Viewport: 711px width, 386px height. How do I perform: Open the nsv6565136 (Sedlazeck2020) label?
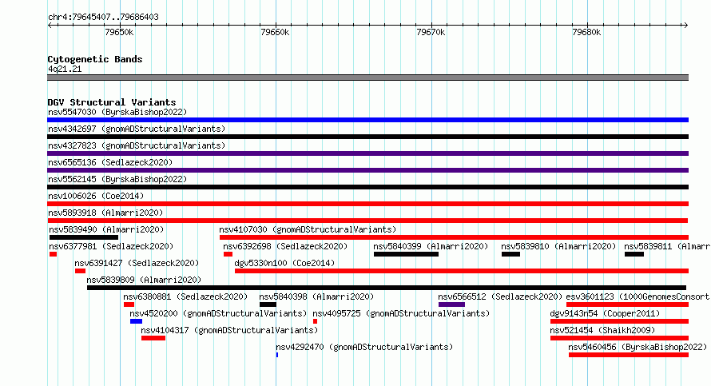[x=110, y=162]
